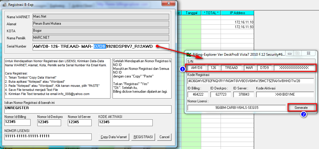Image resolution: width=319 pixels, height=149 pixels.
Task: Click the IP Address column header
Action: (x=237, y=13)
